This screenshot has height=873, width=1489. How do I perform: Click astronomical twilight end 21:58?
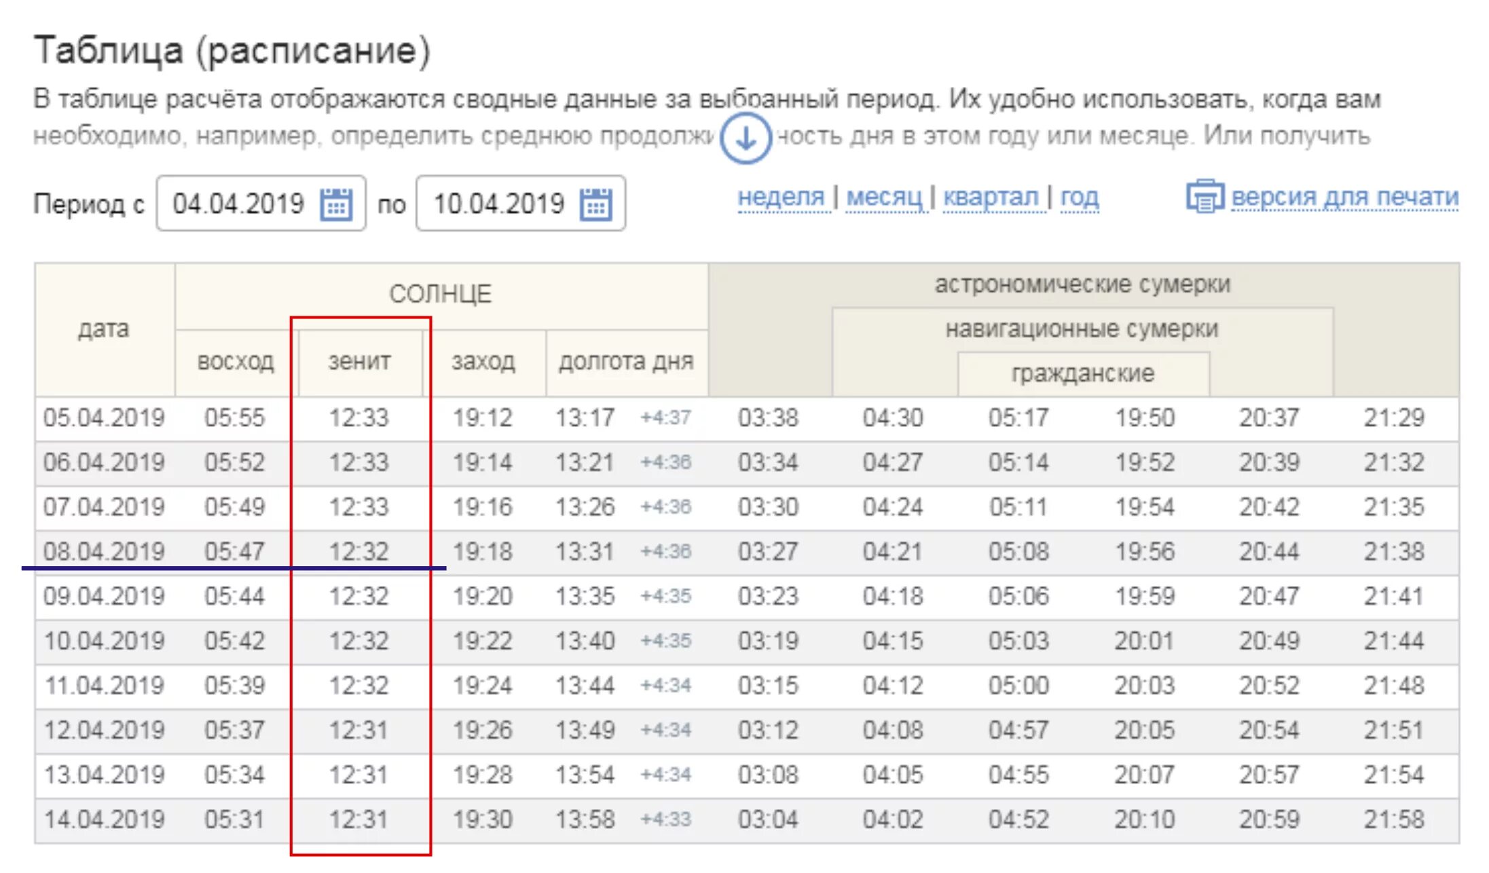(x=1394, y=819)
